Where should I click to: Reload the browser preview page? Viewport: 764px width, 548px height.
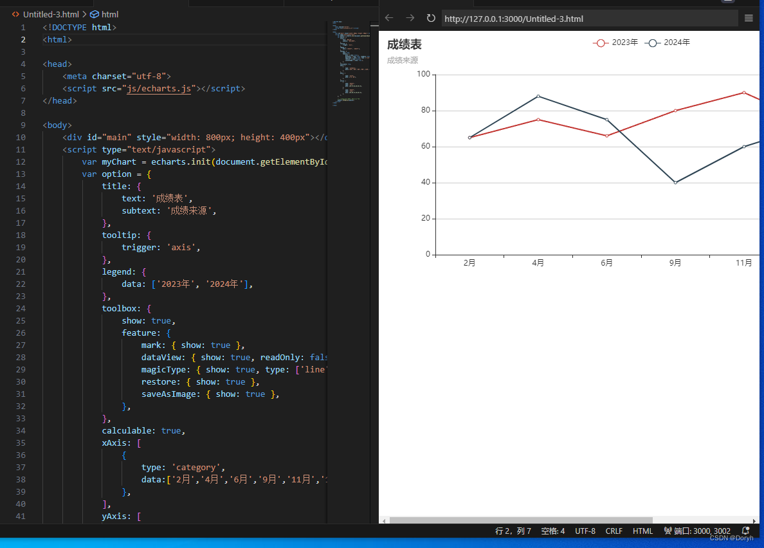[431, 18]
